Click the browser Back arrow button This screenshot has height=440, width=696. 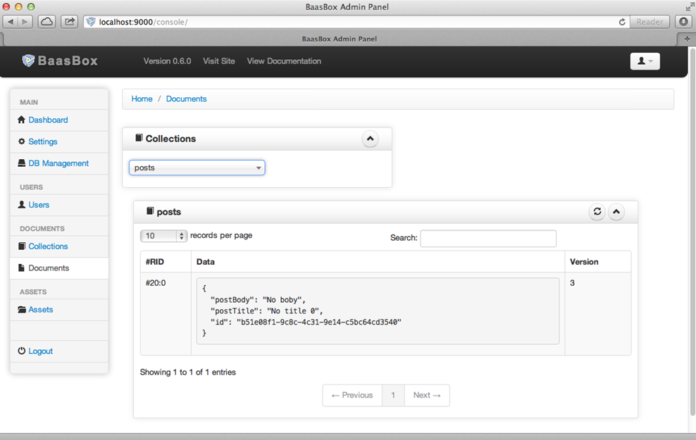(10, 22)
